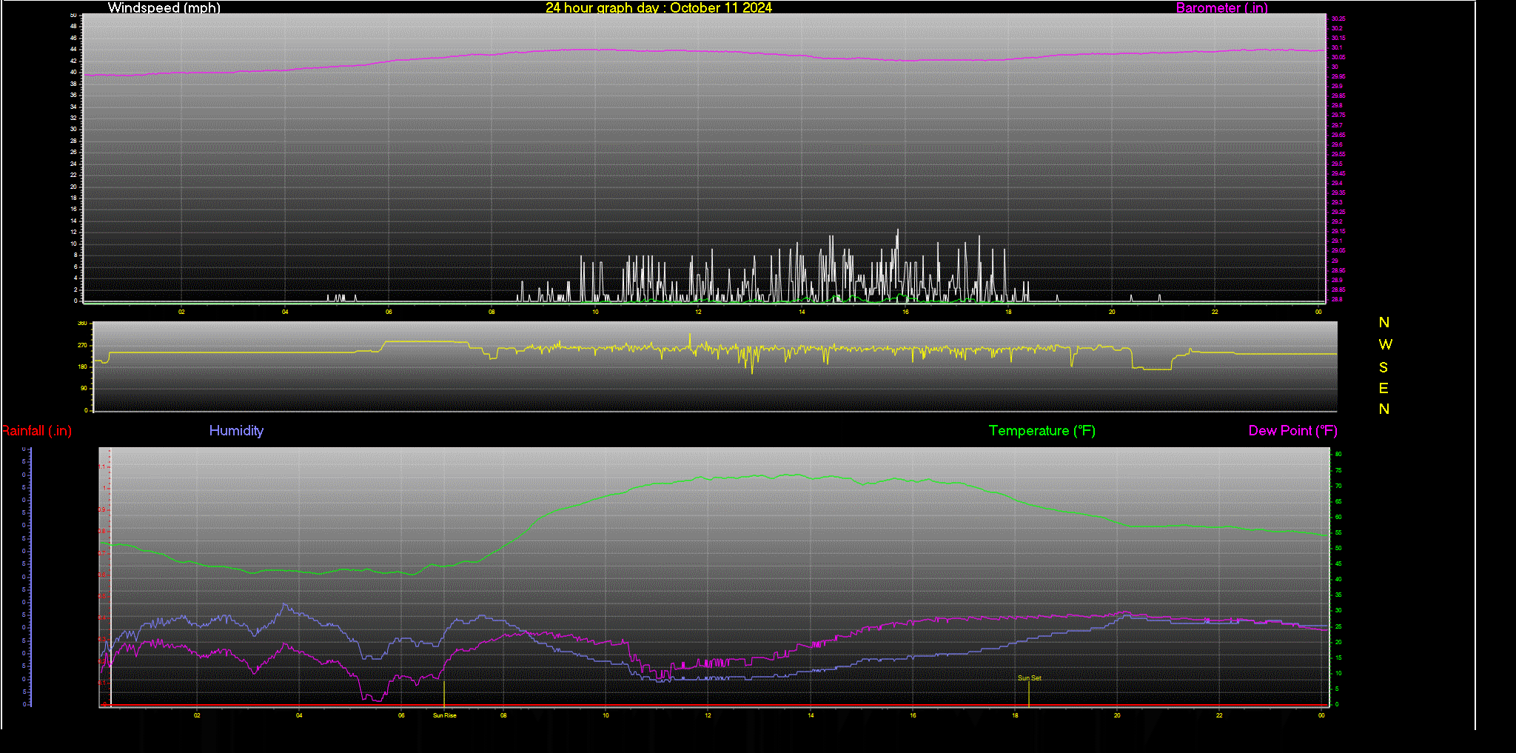The width and height of the screenshot is (1516, 753).
Task: Click hour 08 on the temperature chart axis
Action: [503, 715]
